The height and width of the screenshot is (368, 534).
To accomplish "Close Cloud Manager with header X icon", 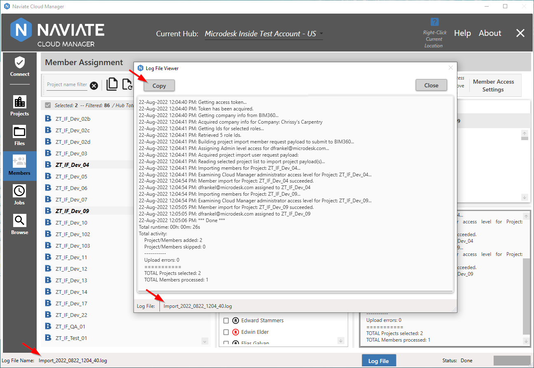I will [x=520, y=33].
